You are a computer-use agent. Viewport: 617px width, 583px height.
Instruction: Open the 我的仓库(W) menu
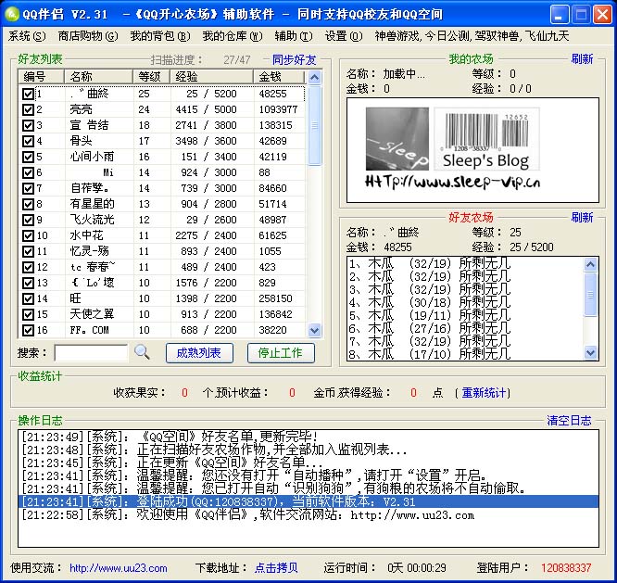tap(233, 36)
